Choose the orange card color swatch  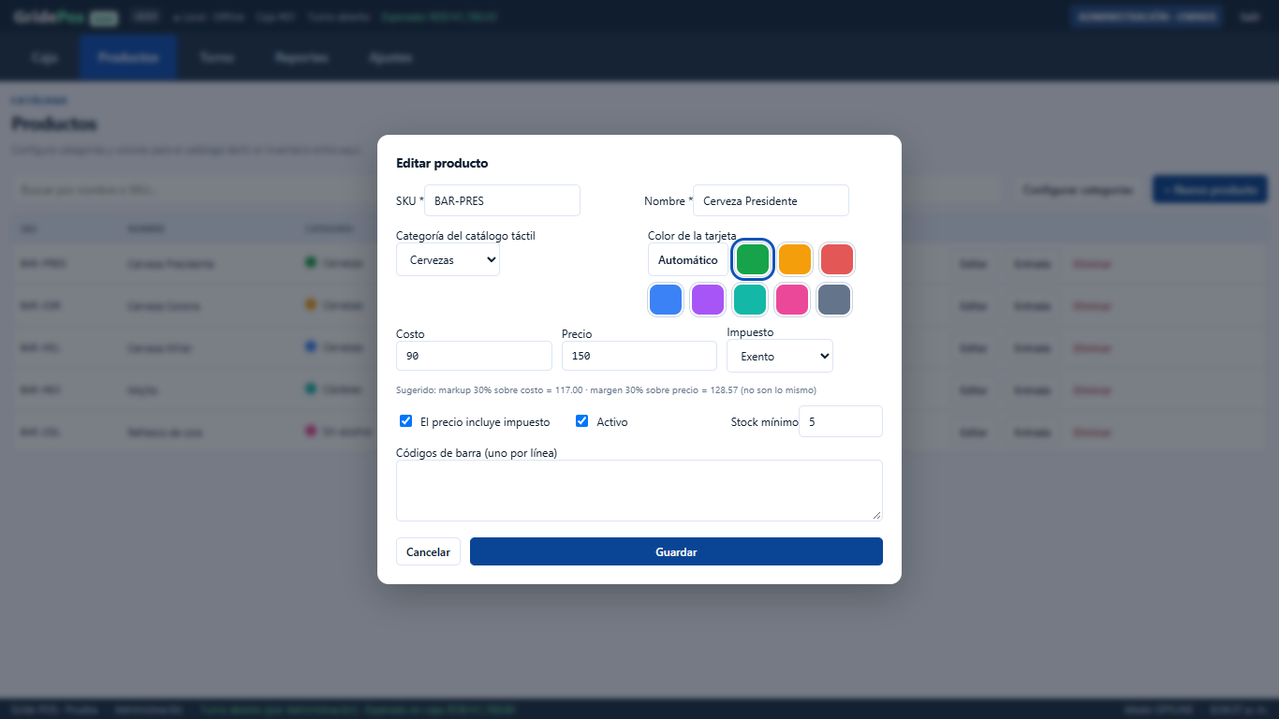point(794,259)
